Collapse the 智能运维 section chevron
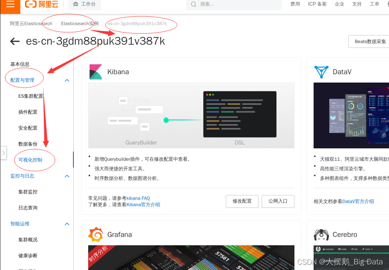389x270 pixels. 67,224
